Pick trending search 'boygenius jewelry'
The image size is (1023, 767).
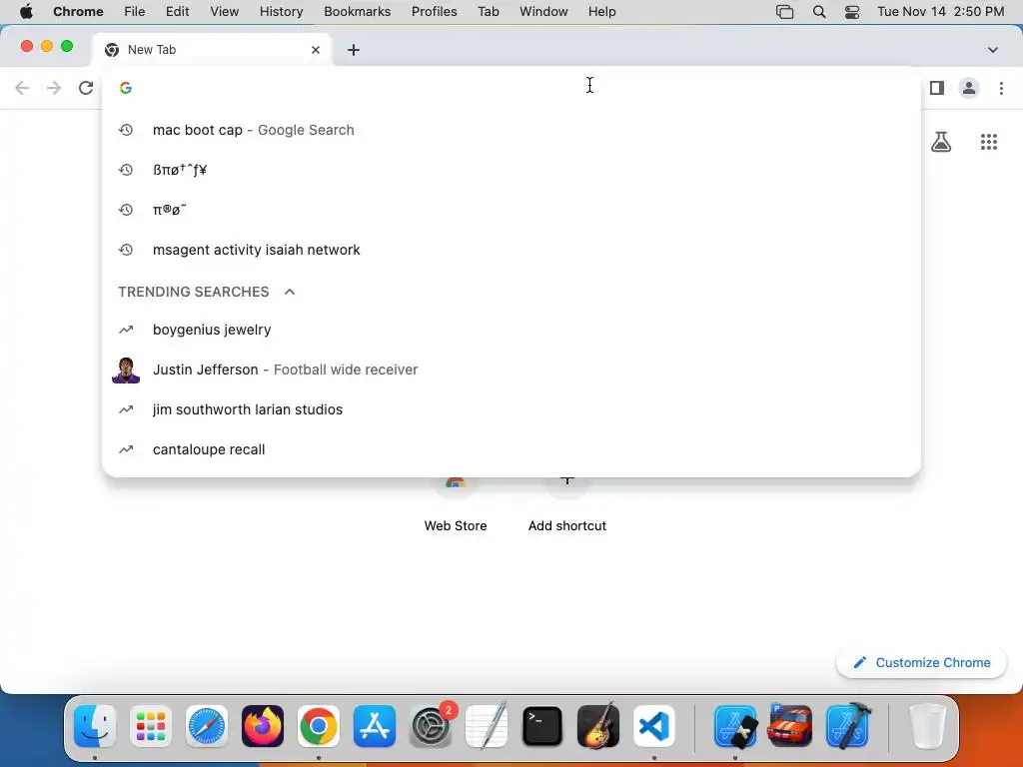(x=511, y=330)
